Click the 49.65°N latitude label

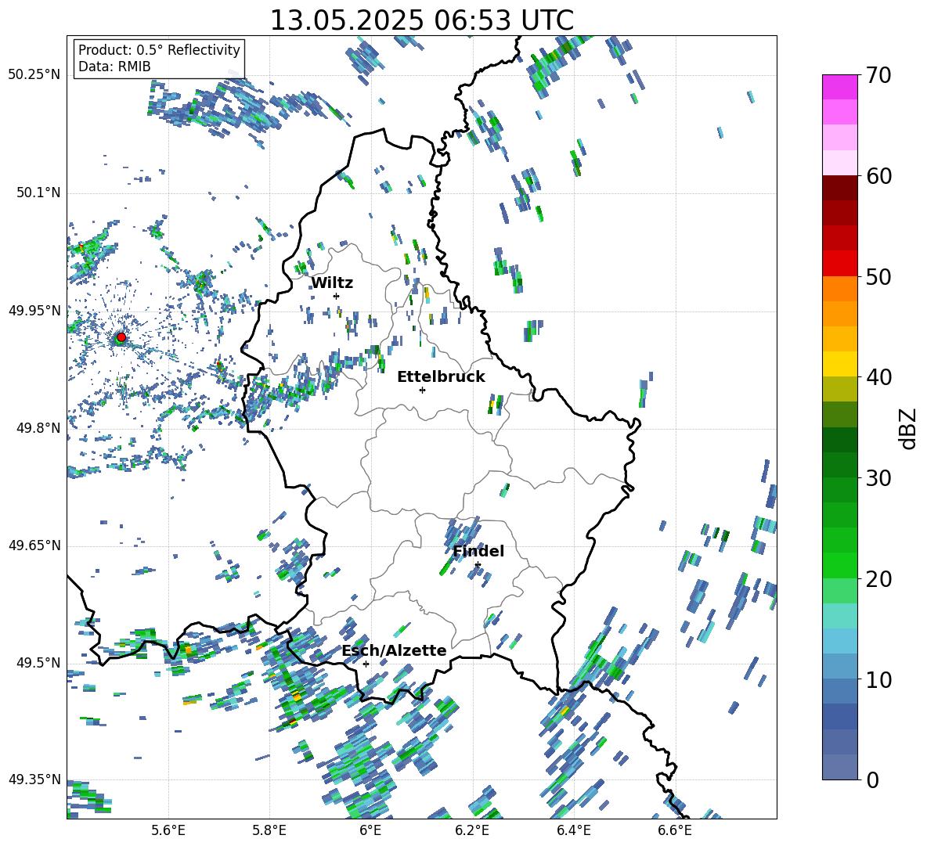34,545
